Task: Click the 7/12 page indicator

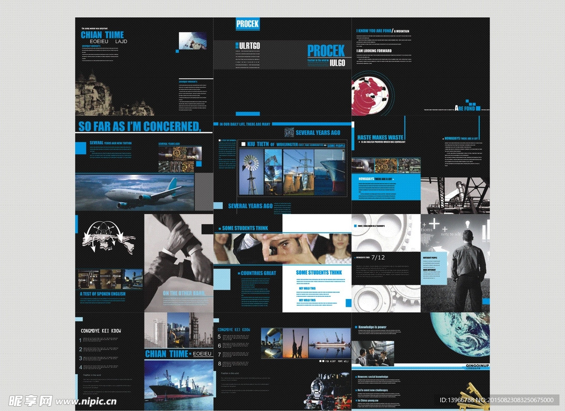Action: [378, 257]
